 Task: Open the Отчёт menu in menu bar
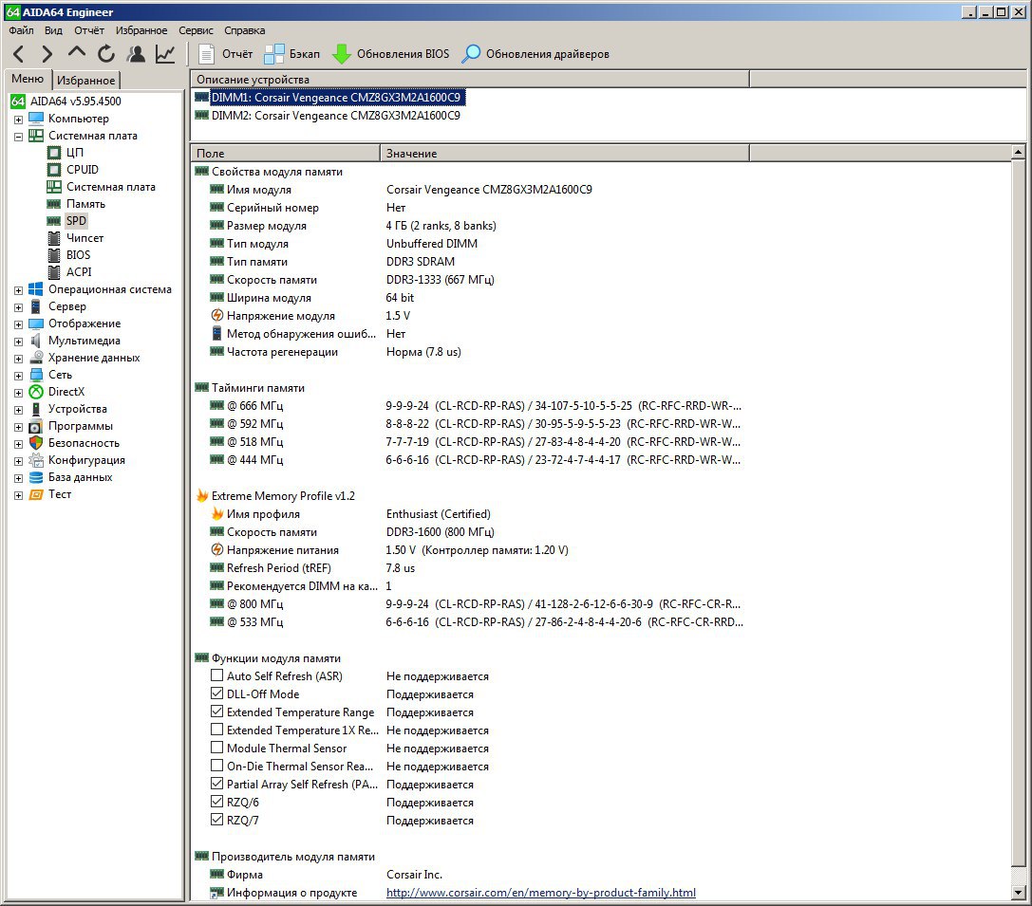point(89,30)
